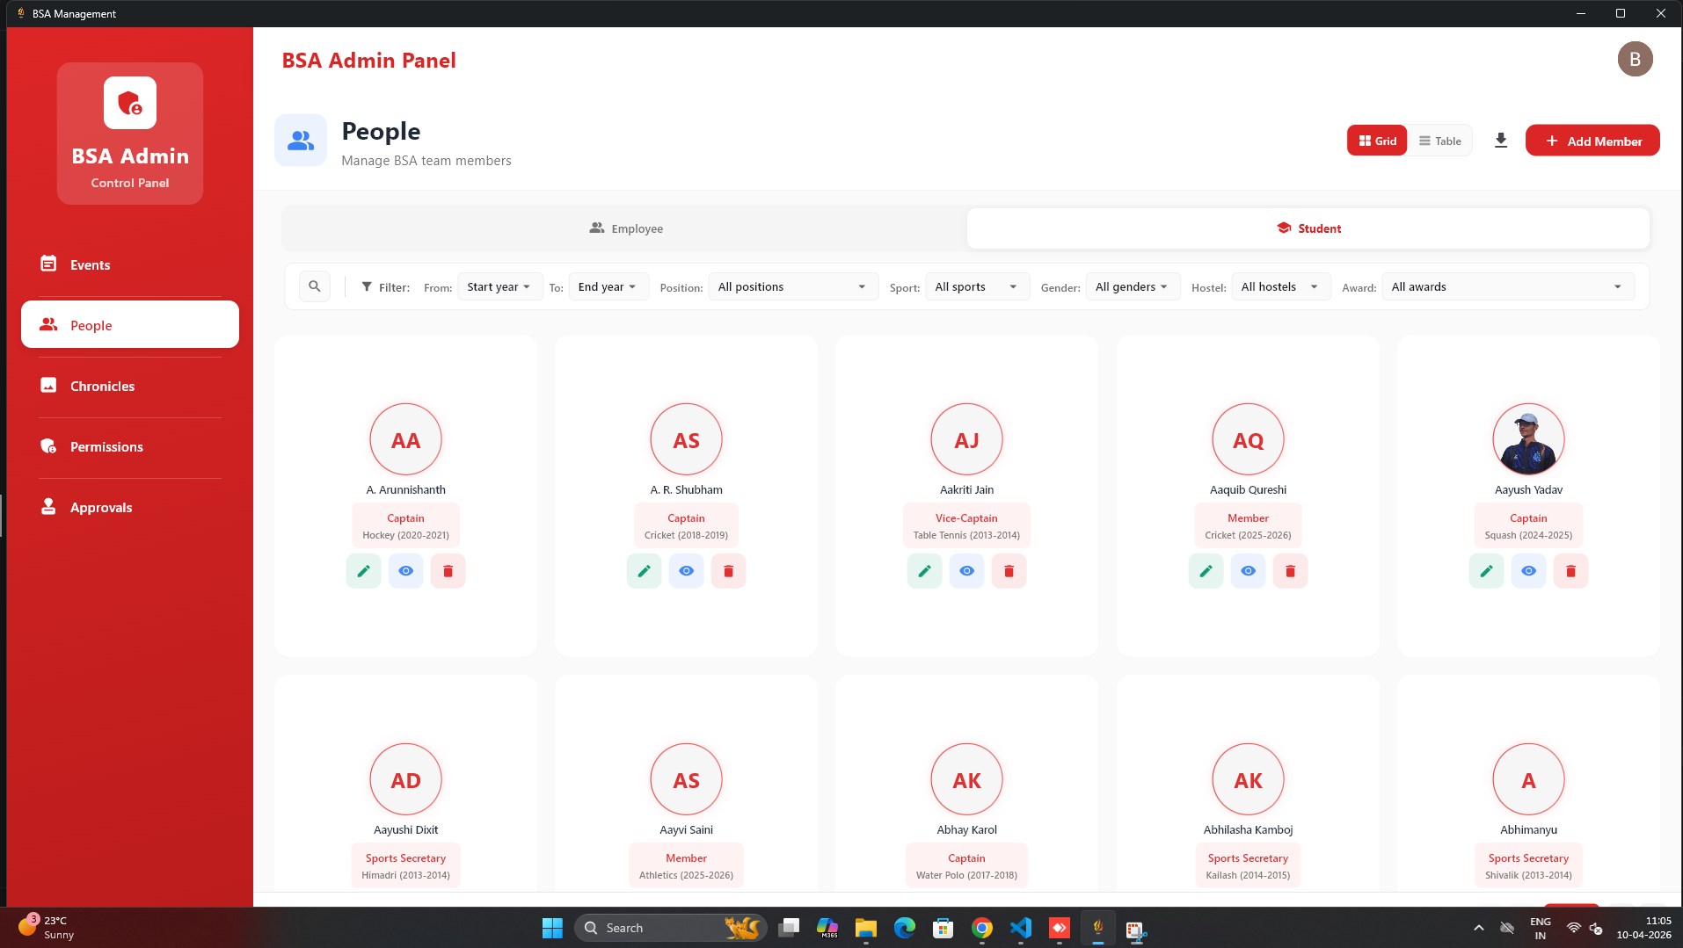Open Events in the sidebar
Image resolution: width=1683 pixels, height=948 pixels.
(130, 264)
